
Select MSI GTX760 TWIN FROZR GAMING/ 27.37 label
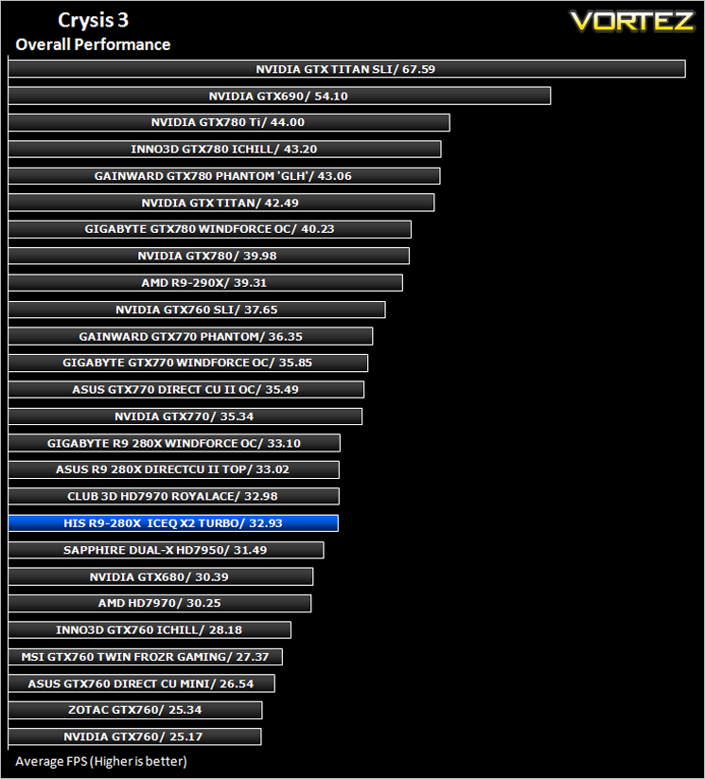145,657
